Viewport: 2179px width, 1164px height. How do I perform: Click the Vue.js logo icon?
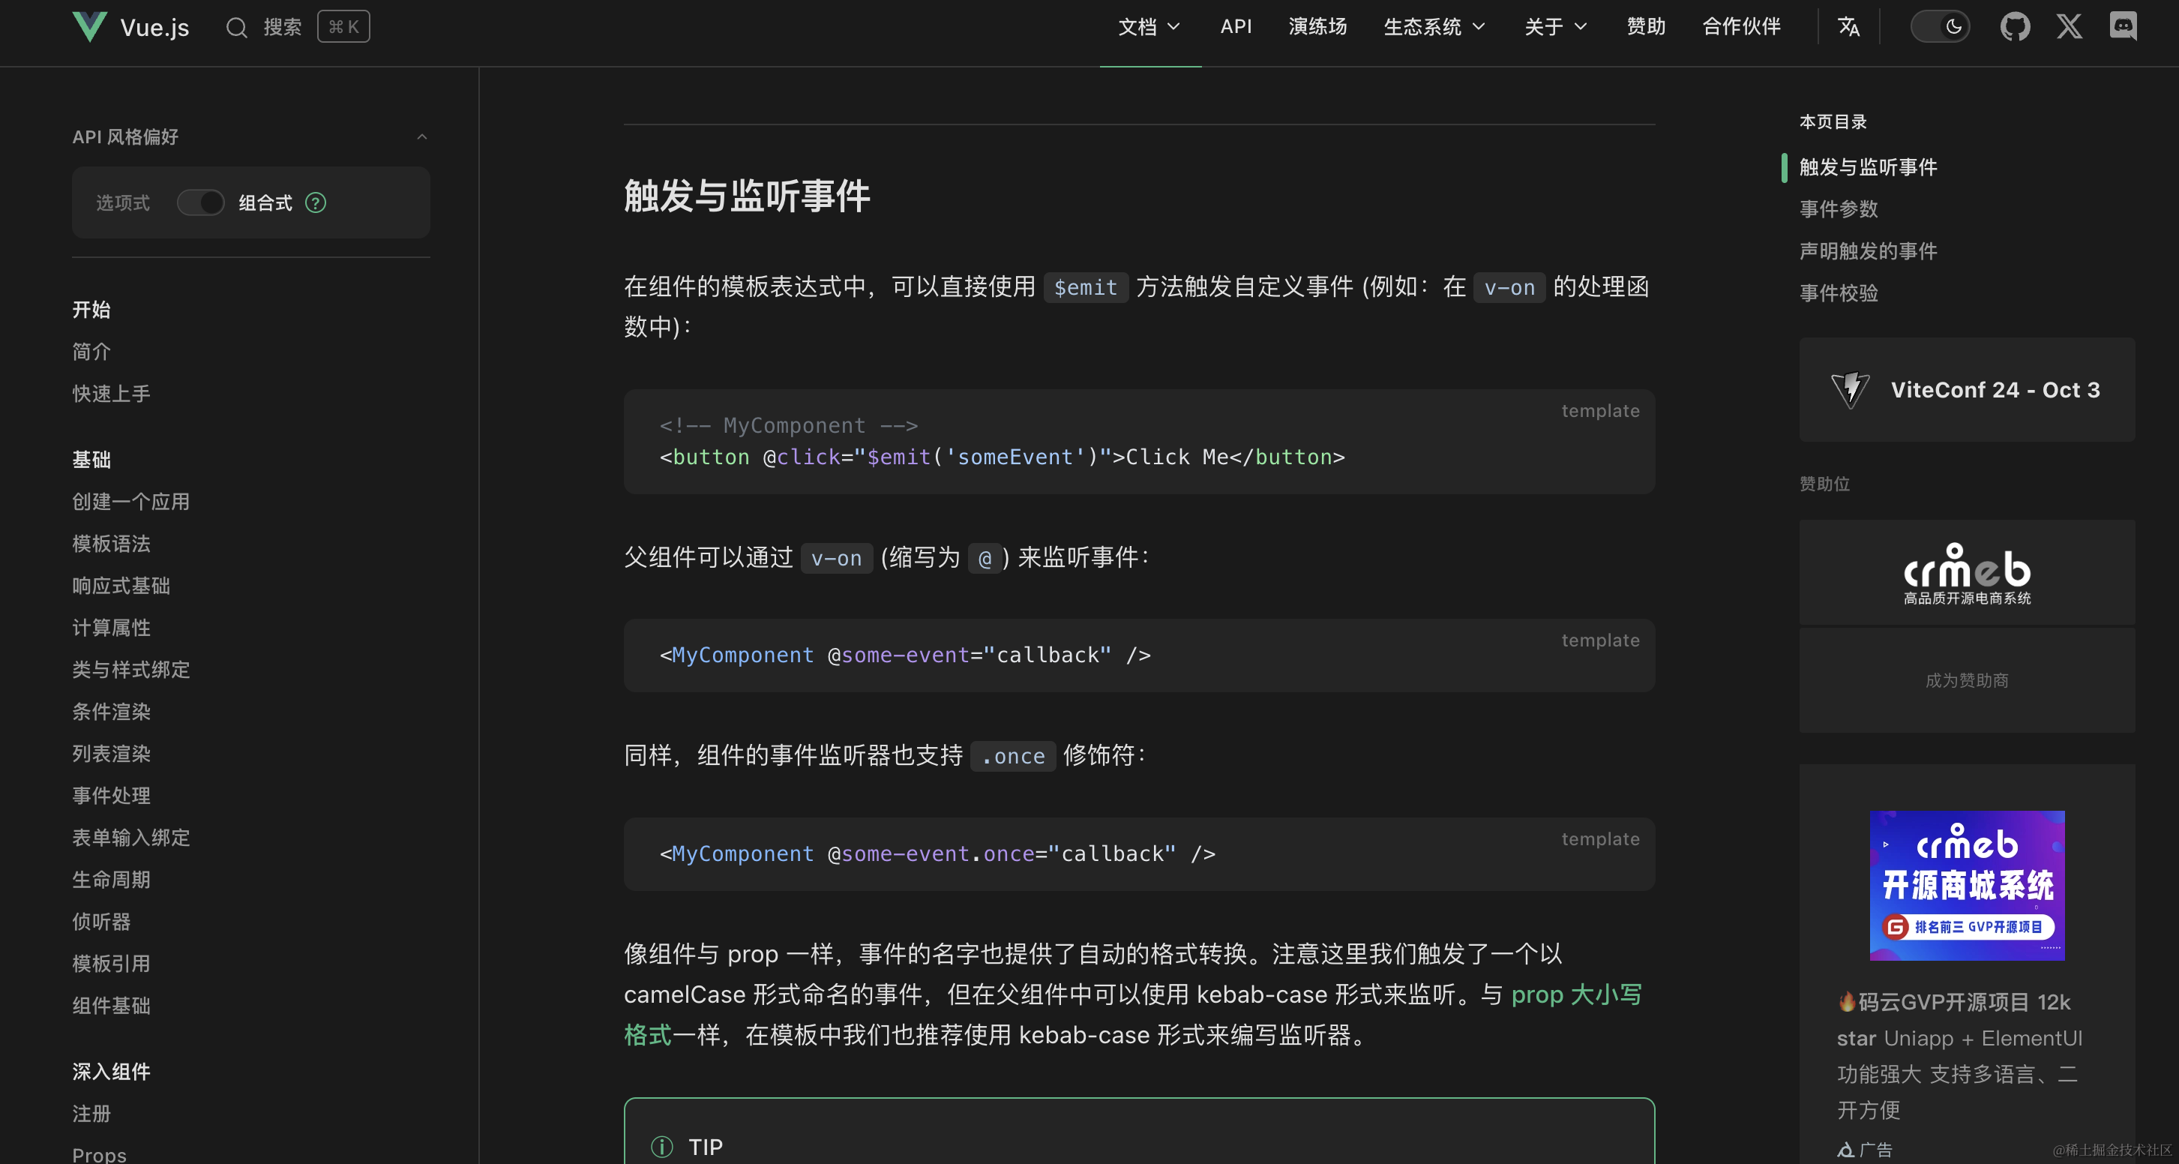(x=88, y=26)
